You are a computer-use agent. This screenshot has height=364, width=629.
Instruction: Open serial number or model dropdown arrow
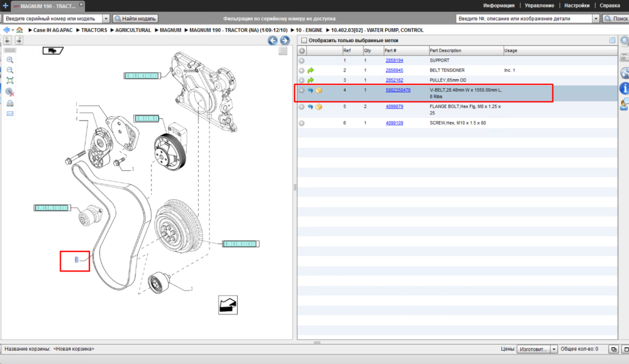[106, 18]
